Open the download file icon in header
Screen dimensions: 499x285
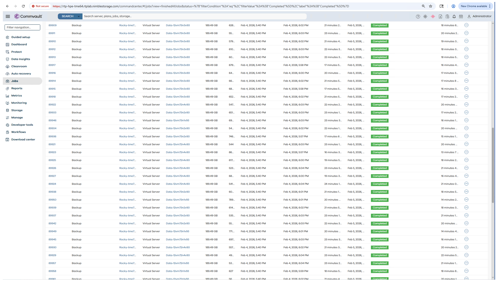440,17
